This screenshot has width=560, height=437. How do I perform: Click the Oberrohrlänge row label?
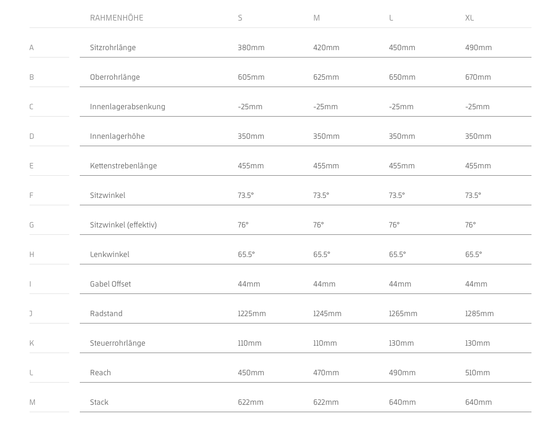pos(115,77)
